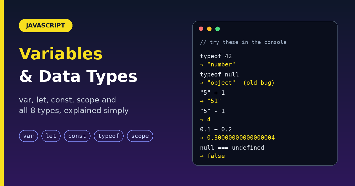Click the 'null === undefined' code line

[232, 148]
